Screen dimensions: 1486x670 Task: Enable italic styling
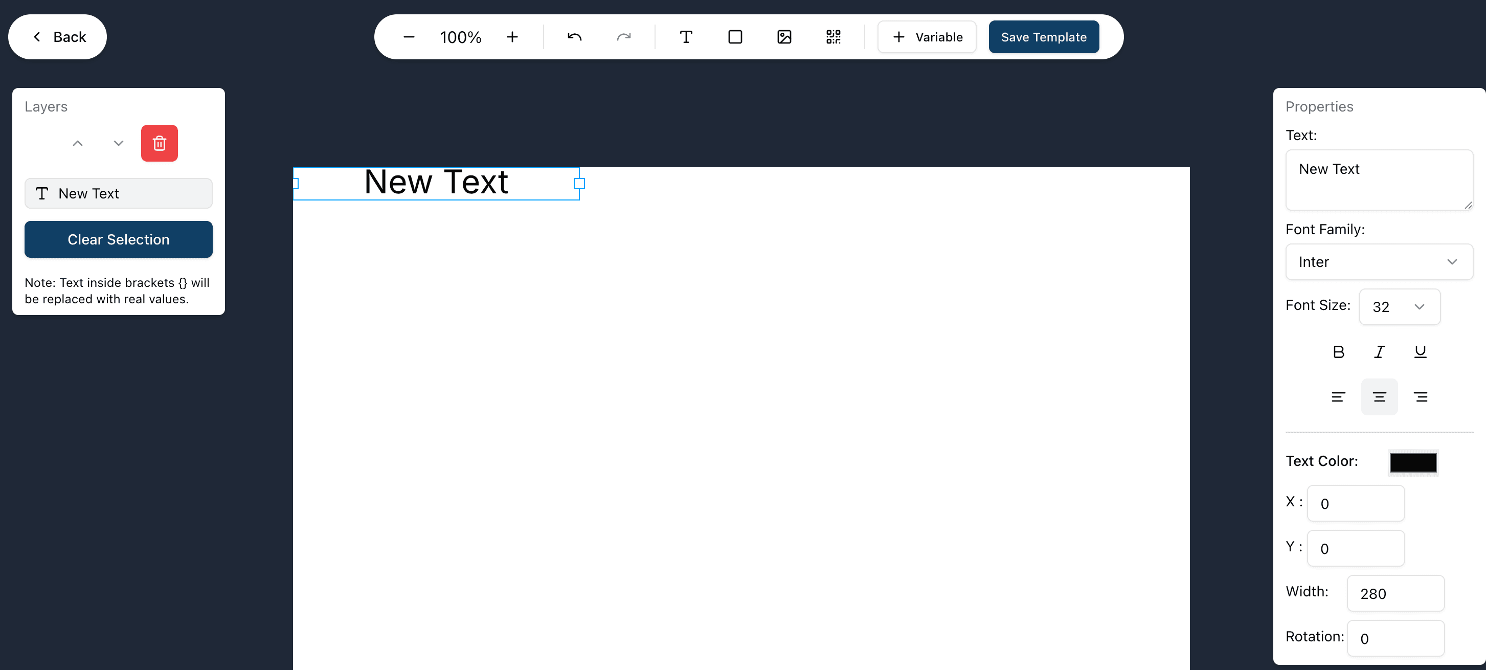point(1379,351)
